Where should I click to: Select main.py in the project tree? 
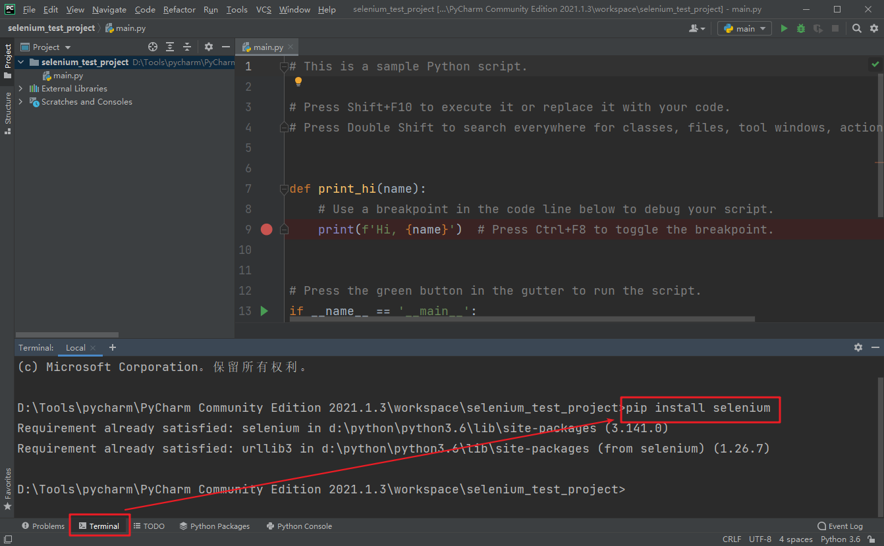click(x=68, y=76)
